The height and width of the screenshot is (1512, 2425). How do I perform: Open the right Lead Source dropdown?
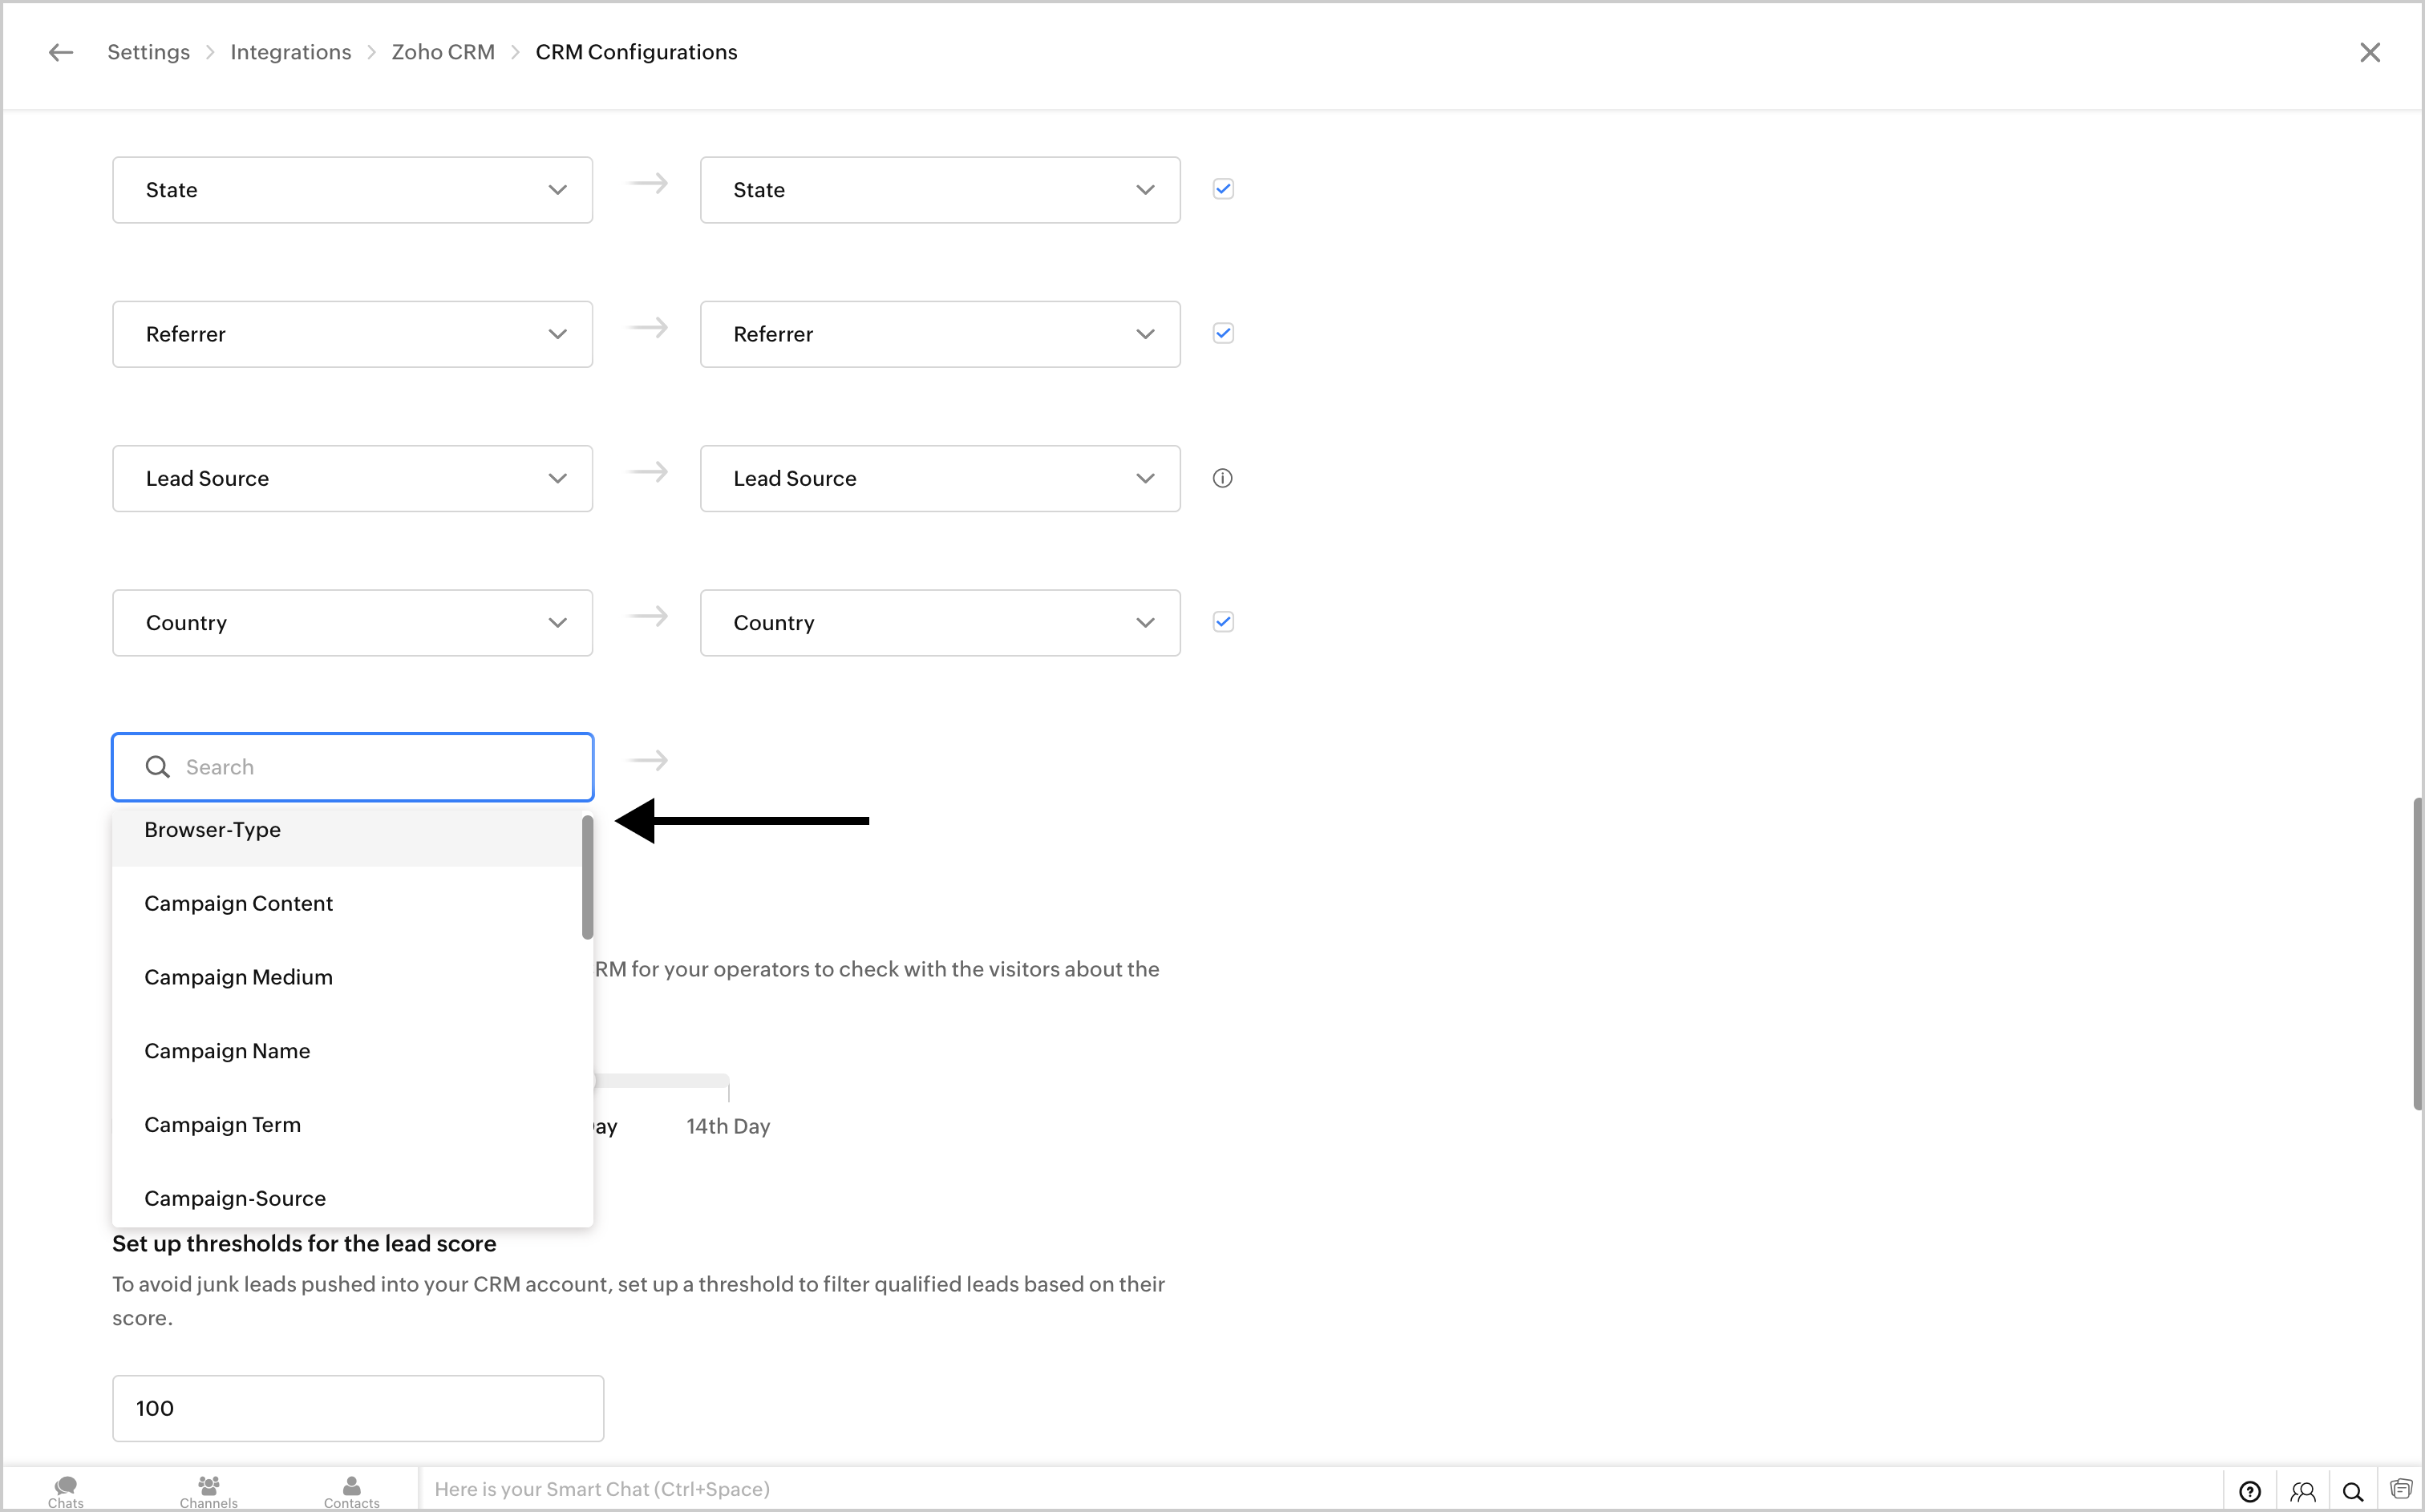pos(939,478)
